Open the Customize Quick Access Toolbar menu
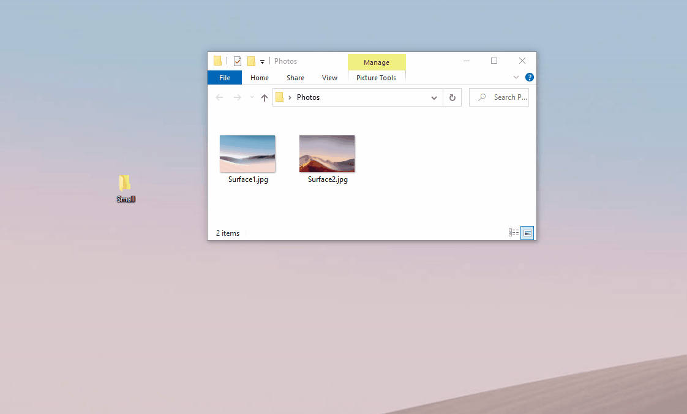The width and height of the screenshot is (687, 414). [x=262, y=61]
